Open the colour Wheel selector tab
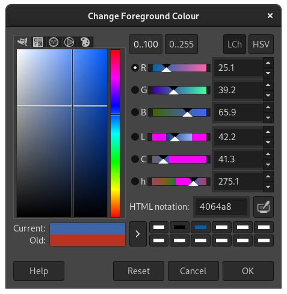 click(69, 42)
